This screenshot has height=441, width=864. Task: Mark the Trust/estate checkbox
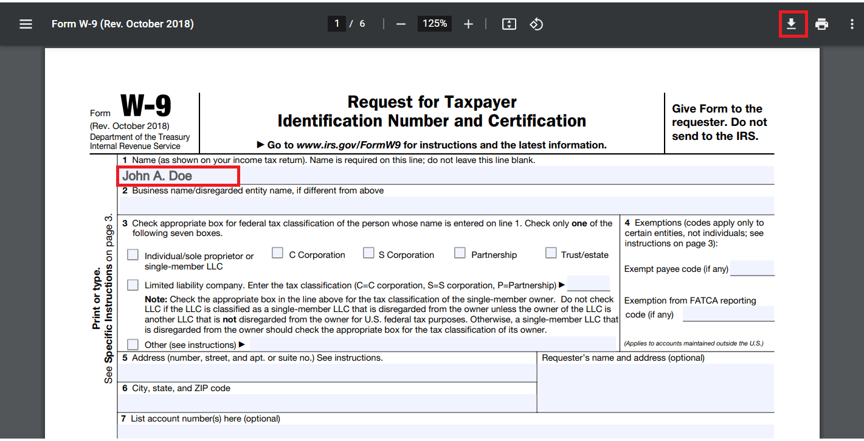[551, 253]
